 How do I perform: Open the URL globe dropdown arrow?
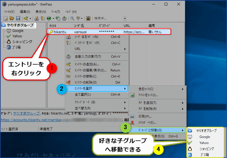click(x=53, y=18)
